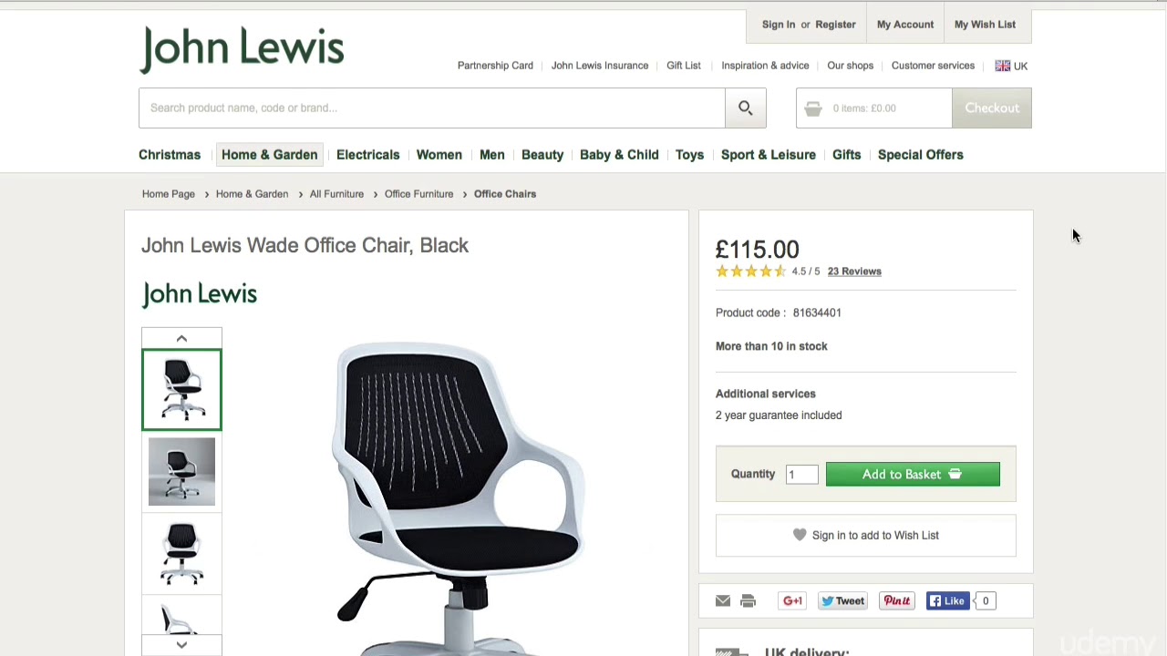The width and height of the screenshot is (1167, 656).
Task: Show more thumbnails with down arrow
Action: pos(181,644)
